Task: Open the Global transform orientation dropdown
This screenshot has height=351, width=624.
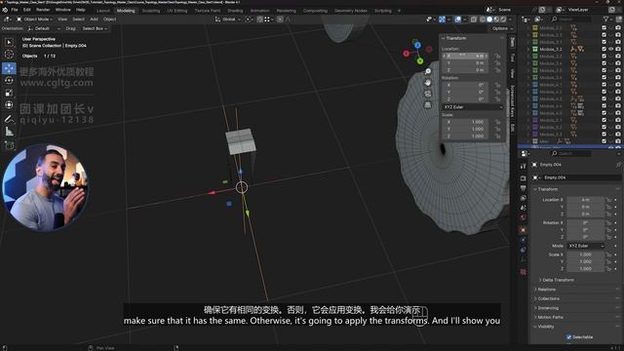Action: 228,19
